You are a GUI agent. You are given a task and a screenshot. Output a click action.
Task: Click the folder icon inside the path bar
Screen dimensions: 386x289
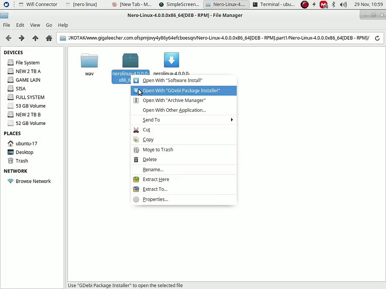63,38
